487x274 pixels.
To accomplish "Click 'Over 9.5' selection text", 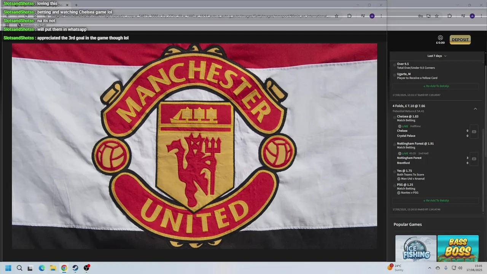I will click(403, 64).
